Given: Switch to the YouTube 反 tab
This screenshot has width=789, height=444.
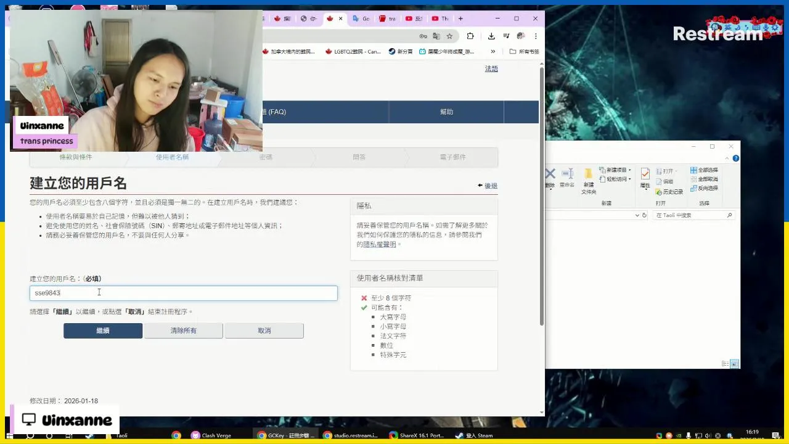Looking at the screenshot, I should [x=414, y=18].
